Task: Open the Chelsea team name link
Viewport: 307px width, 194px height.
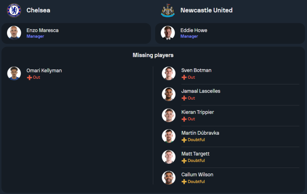Action: [x=38, y=10]
